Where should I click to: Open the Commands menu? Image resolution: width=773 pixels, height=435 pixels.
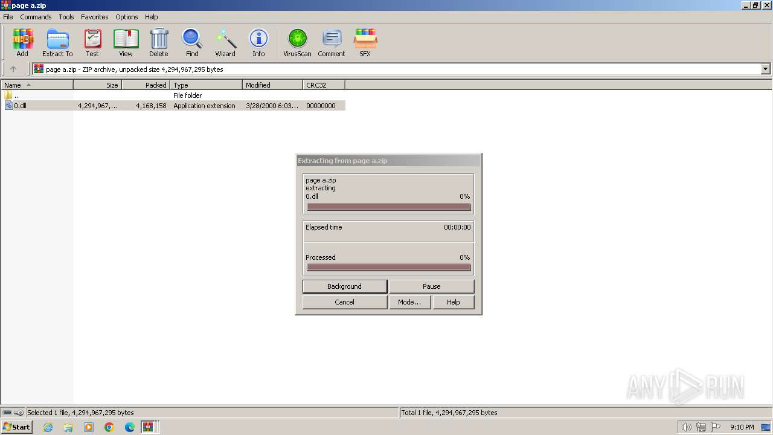click(36, 17)
